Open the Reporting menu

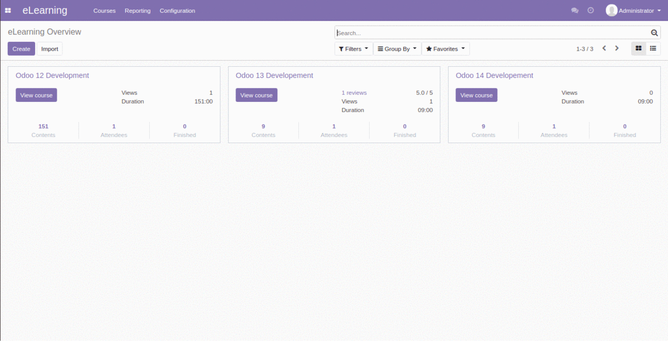pyautogui.click(x=137, y=11)
